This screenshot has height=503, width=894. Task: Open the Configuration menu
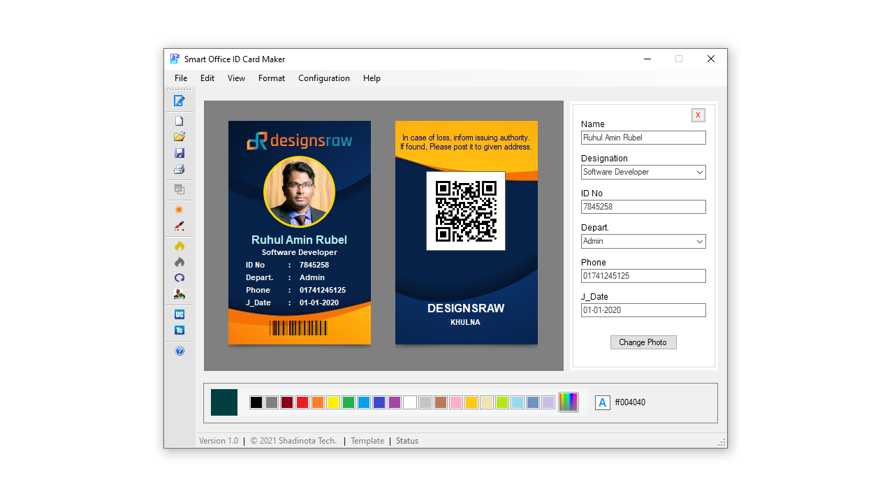tap(323, 78)
